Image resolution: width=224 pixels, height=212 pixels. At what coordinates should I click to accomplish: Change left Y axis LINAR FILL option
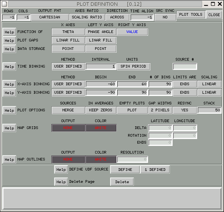(x=101, y=40)
